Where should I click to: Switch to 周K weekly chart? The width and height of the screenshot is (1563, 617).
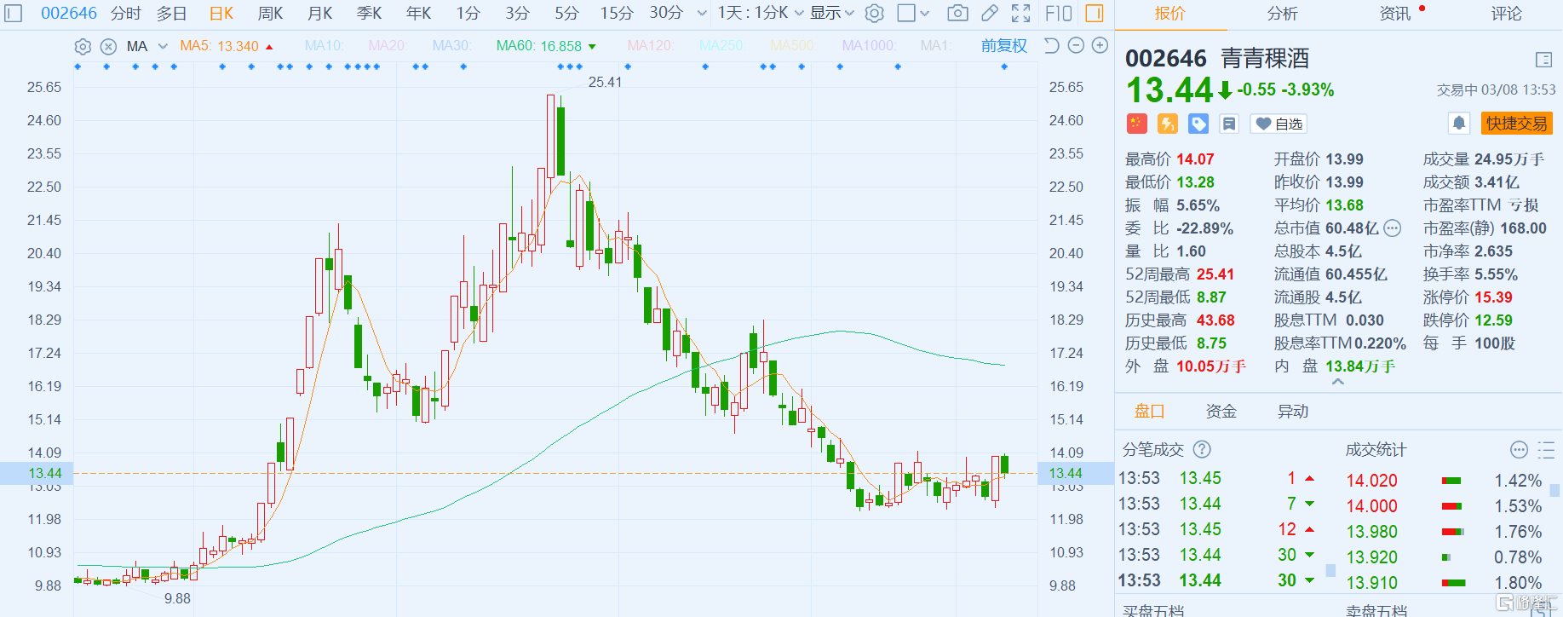pos(270,13)
